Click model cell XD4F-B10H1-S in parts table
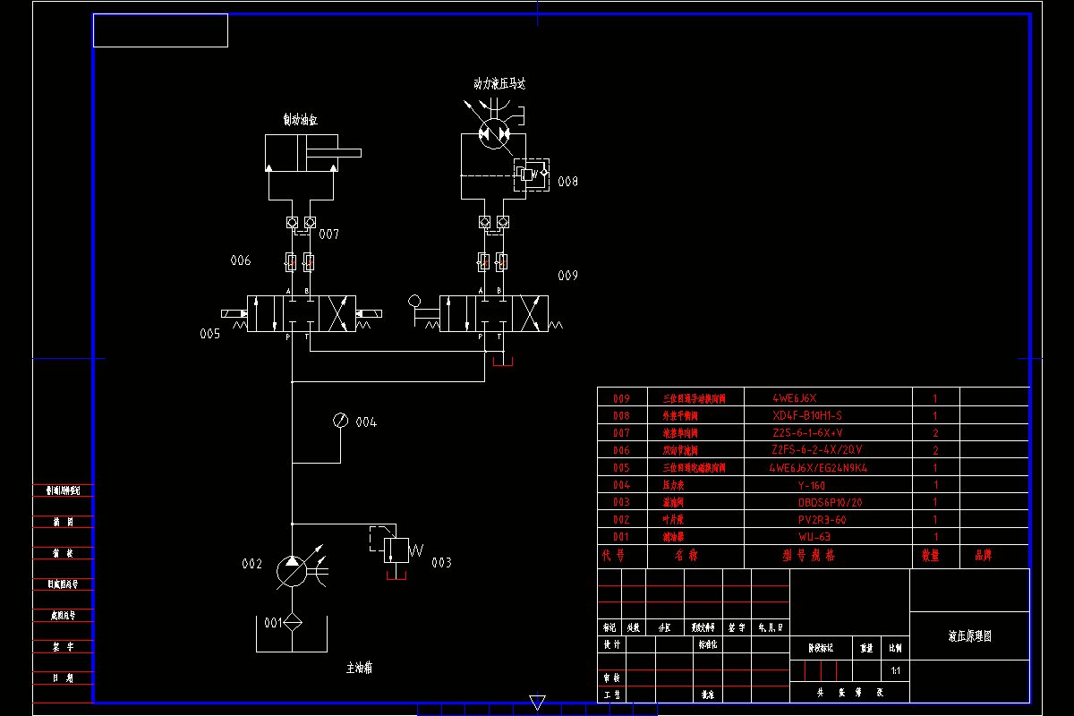The width and height of the screenshot is (1074, 716). 807,415
